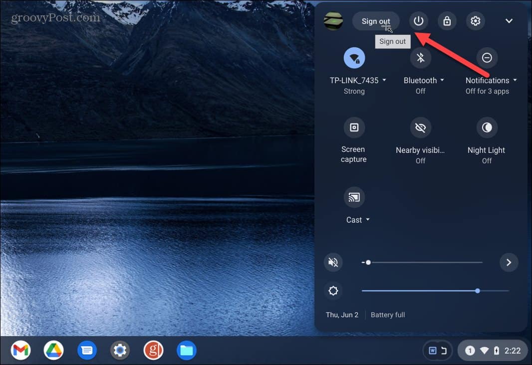Start Screen capture
The width and height of the screenshot is (532, 365).
point(354,127)
